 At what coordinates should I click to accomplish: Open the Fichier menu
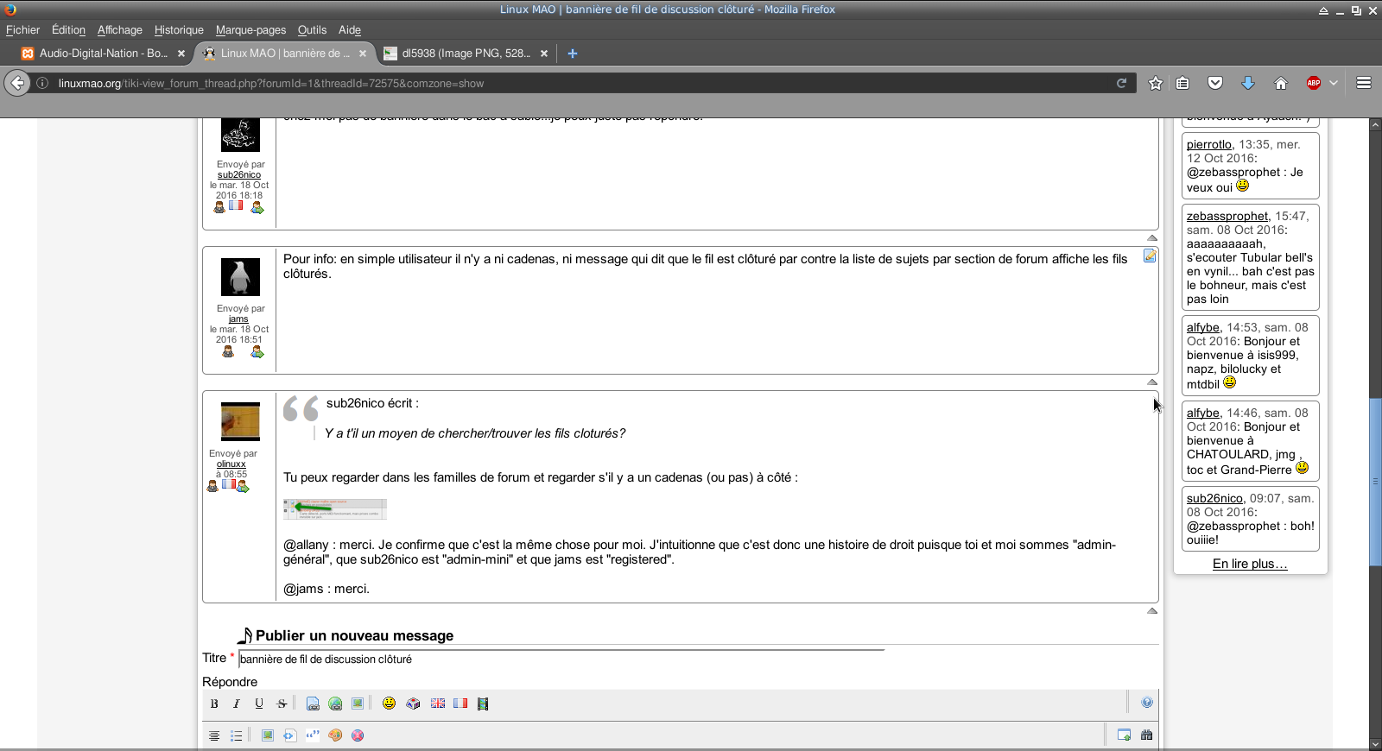[x=22, y=29]
